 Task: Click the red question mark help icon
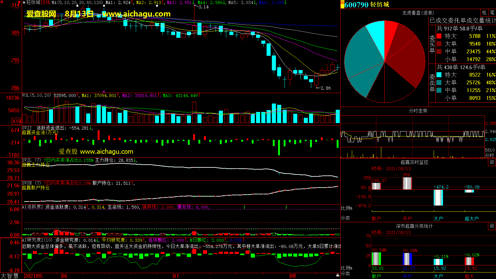click(x=19, y=2)
